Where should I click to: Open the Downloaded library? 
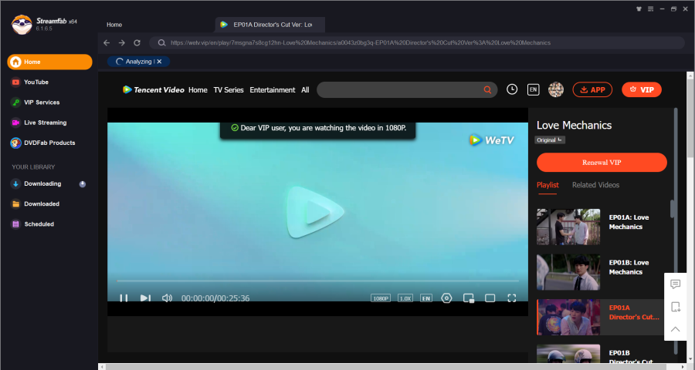pyautogui.click(x=42, y=204)
